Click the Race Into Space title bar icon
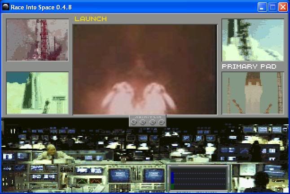 click(6, 7)
